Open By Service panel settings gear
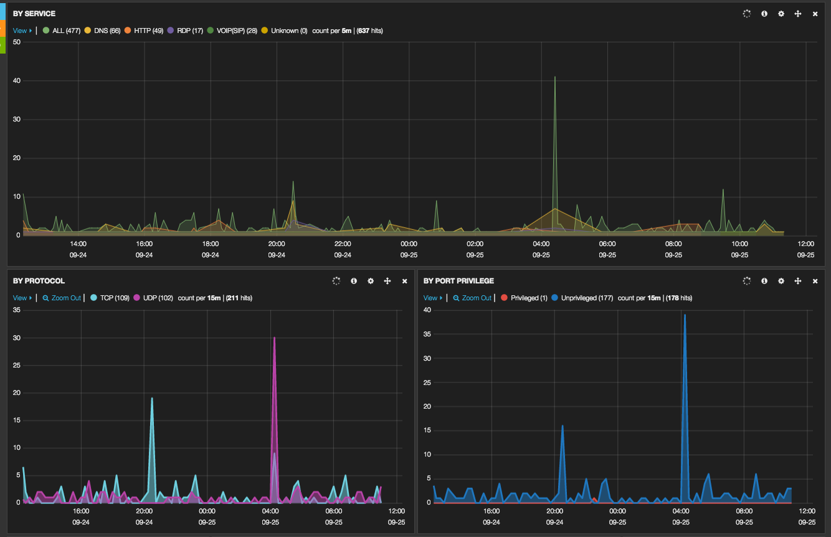Viewport: 831px width, 537px height. 781,14
